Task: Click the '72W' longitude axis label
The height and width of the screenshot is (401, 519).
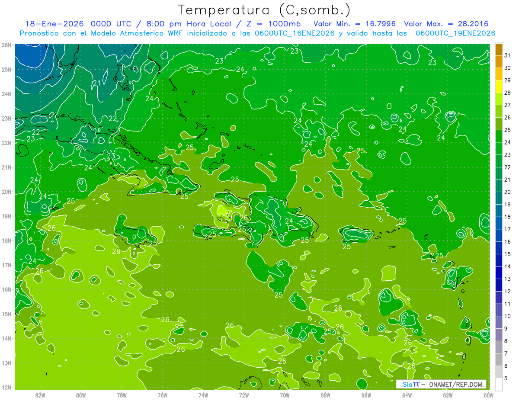Action: click(x=244, y=395)
